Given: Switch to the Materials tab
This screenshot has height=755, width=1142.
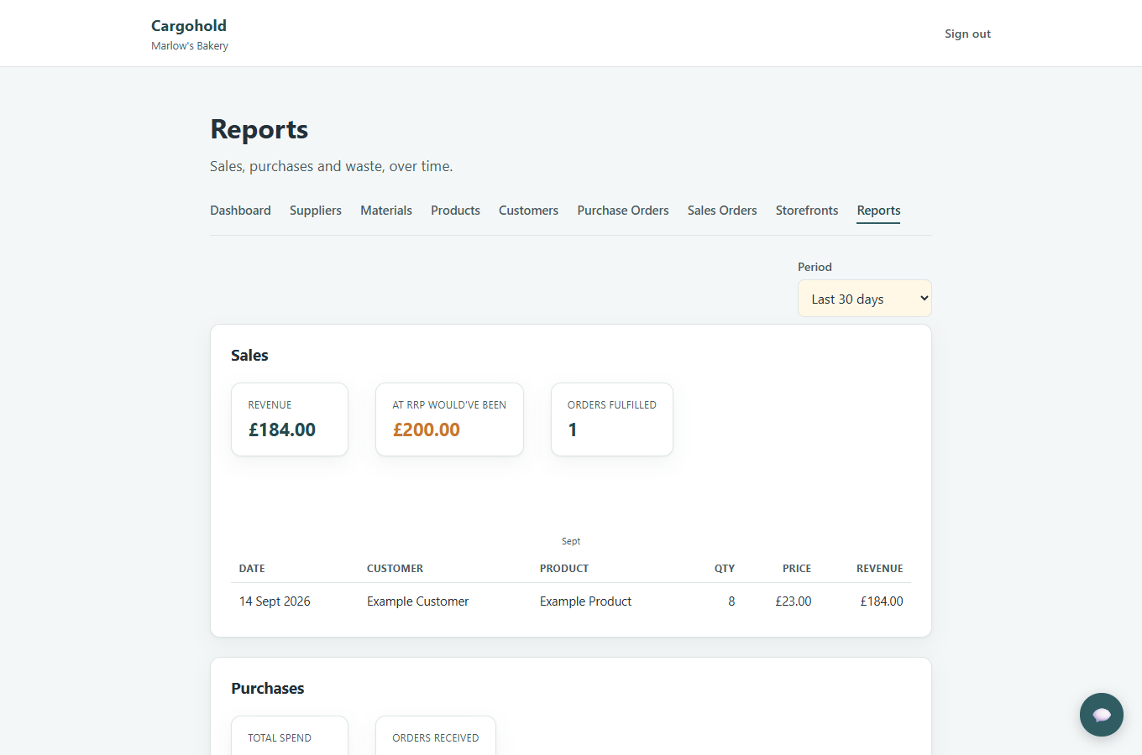Looking at the screenshot, I should point(386,211).
